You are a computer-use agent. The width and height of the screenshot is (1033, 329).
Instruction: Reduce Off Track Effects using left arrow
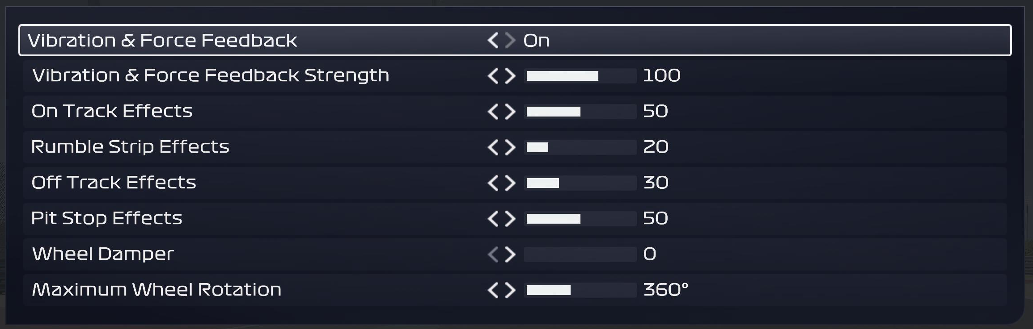pyautogui.click(x=493, y=183)
